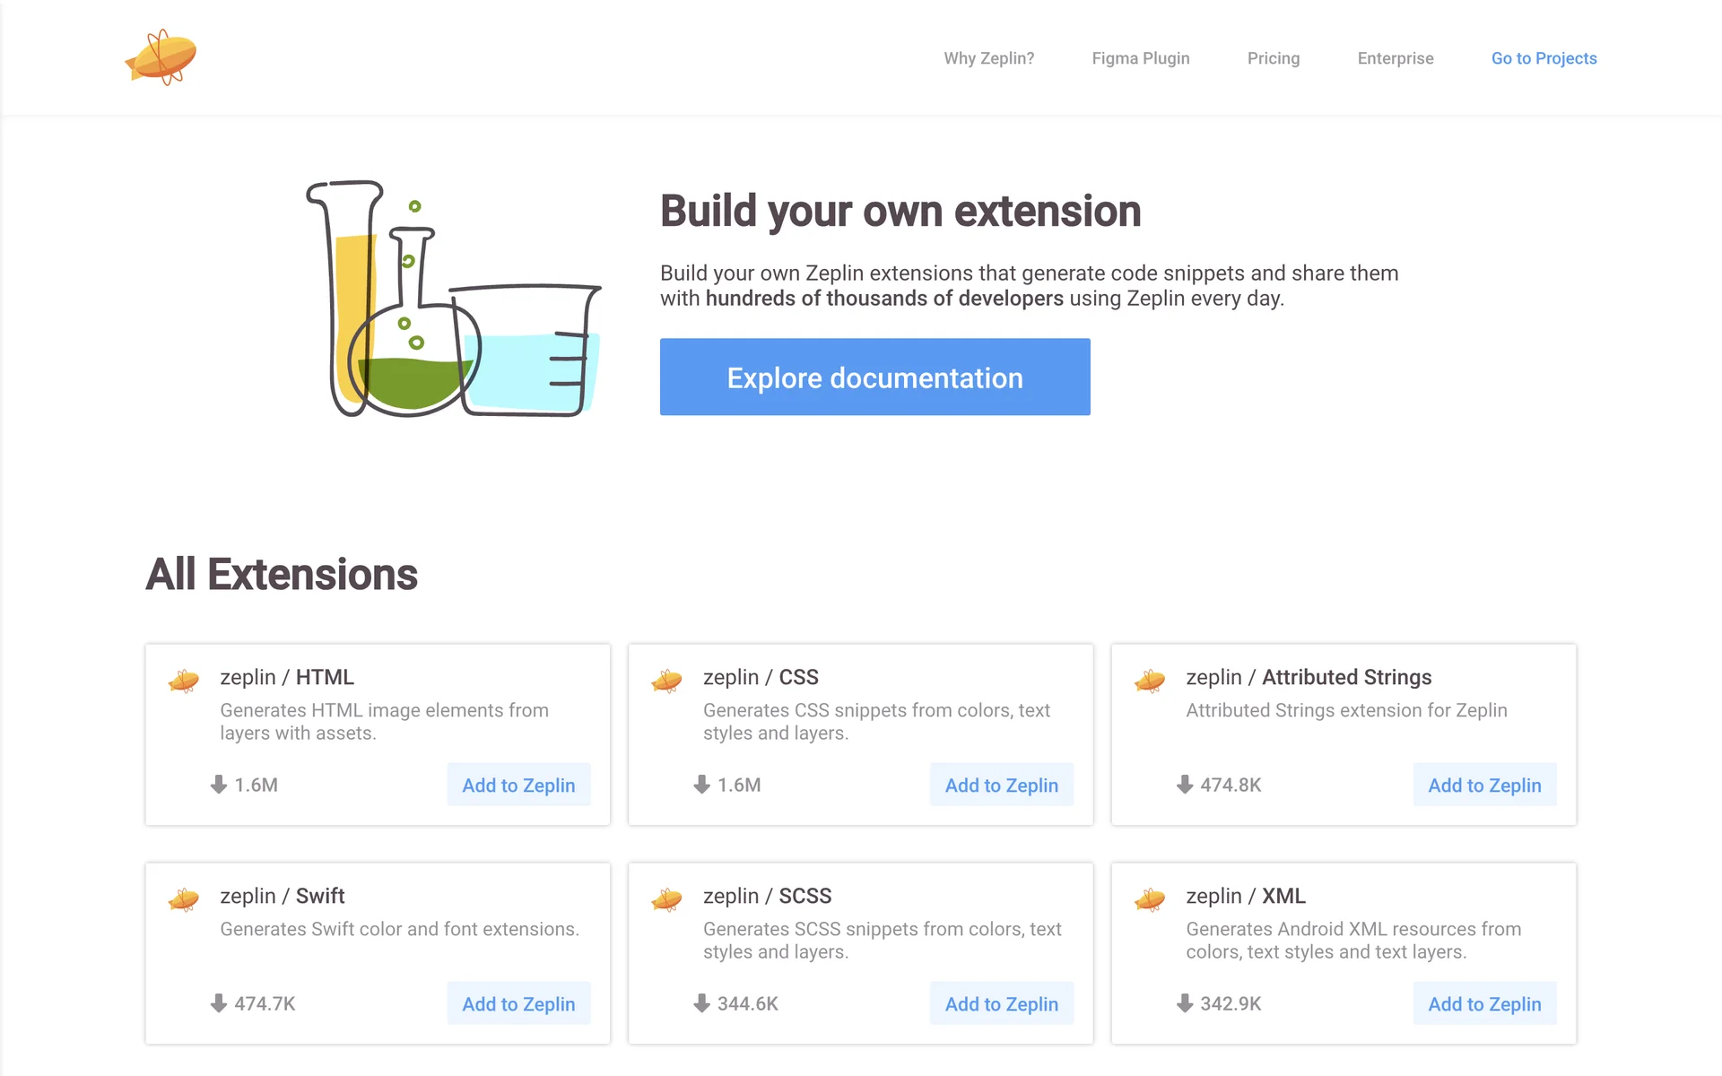Viewport: 1722px width, 1076px height.
Task: Add the Attributed Strings extension to Zeplin
Action: pos(1484,785)
